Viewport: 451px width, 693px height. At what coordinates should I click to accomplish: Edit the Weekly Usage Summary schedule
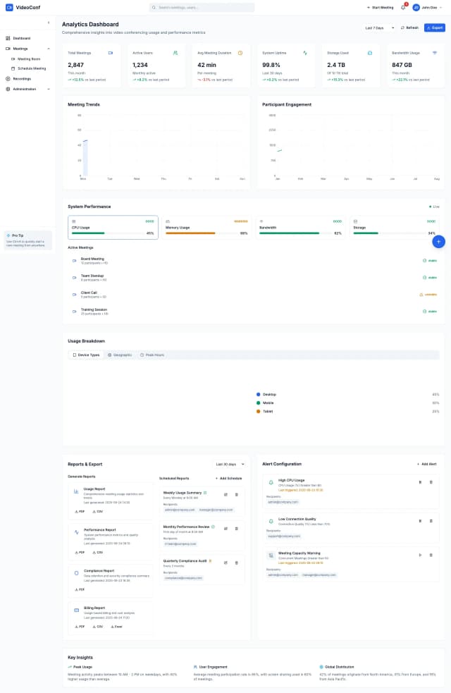[x=225, y=494]
